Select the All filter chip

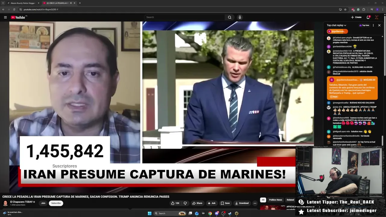[263, 200]
